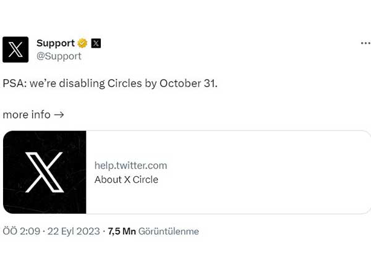Open the large X logo card thumbnail
The image size is (371, 278).
click(x=45, y=172)
